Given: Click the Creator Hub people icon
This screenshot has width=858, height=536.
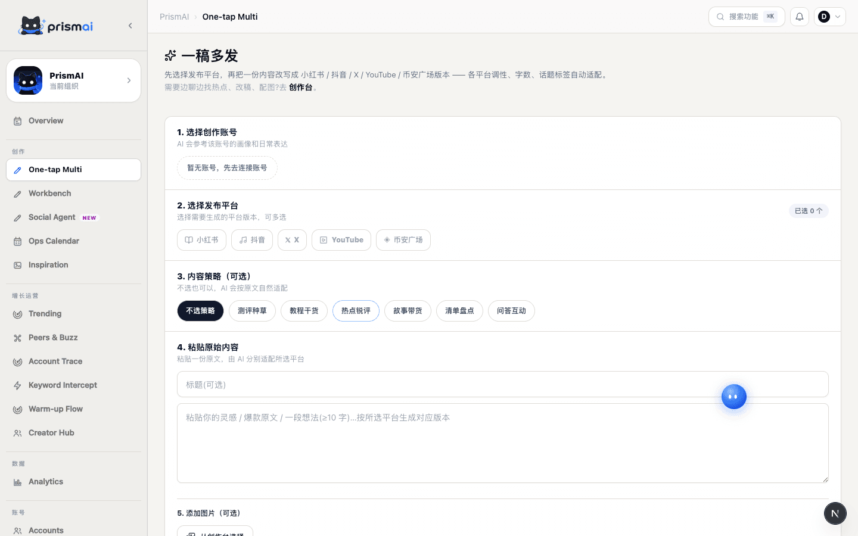Looking at the screenshot, I should (x=18, y=433).
